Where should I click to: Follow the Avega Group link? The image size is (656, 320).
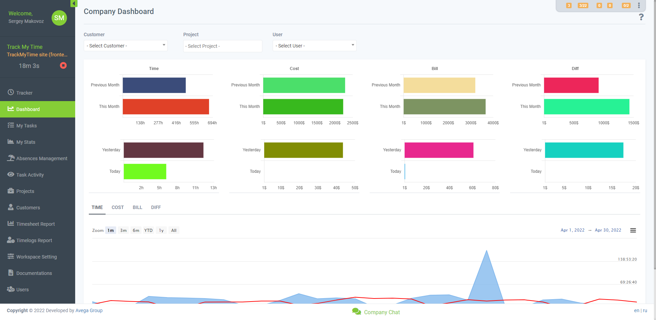point(89,310)
